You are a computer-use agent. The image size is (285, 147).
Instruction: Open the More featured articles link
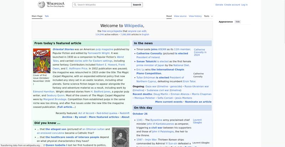[x=104, y=117]
